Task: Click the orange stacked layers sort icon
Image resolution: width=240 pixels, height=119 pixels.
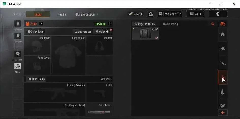Action: (223, 24)
